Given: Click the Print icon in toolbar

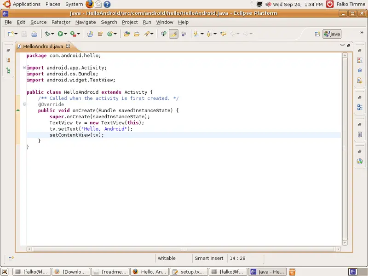Looking at the screenshot, I should point(34,34).
